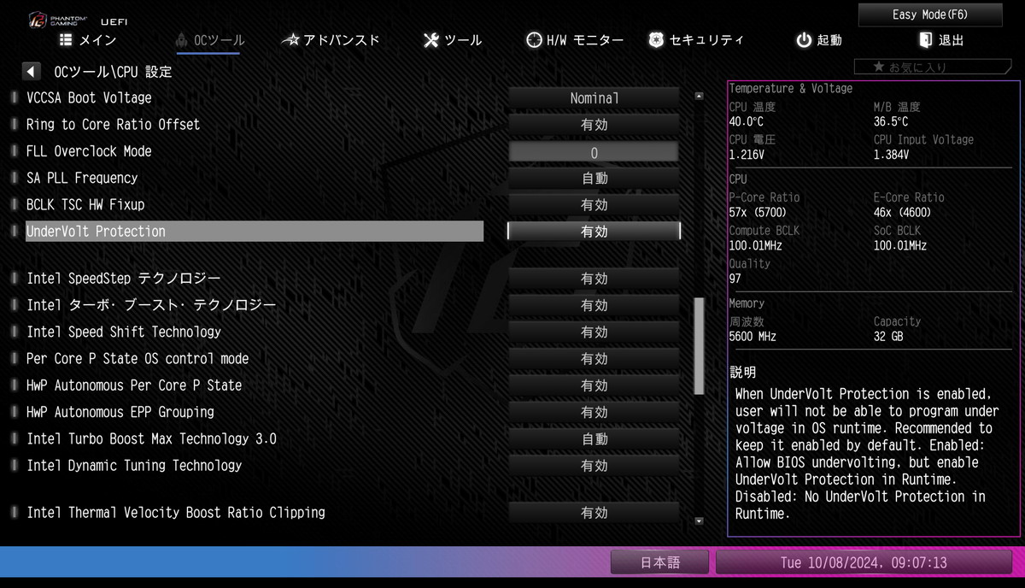
Task: Click the Memory 5600 MHz frequency value
Action: [x=753, y=337]
